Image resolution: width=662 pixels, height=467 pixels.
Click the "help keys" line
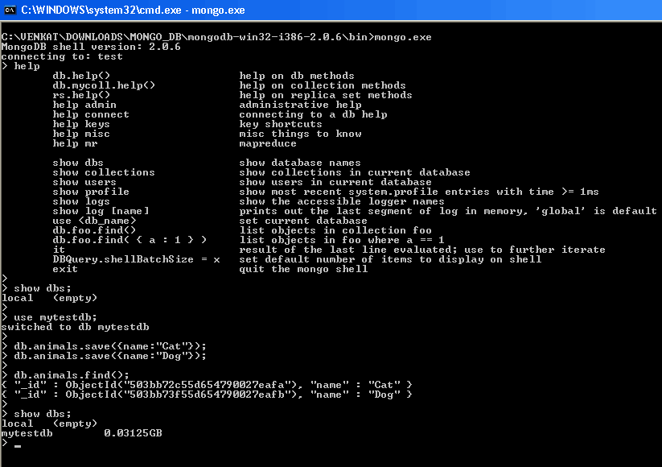(81, 124)
